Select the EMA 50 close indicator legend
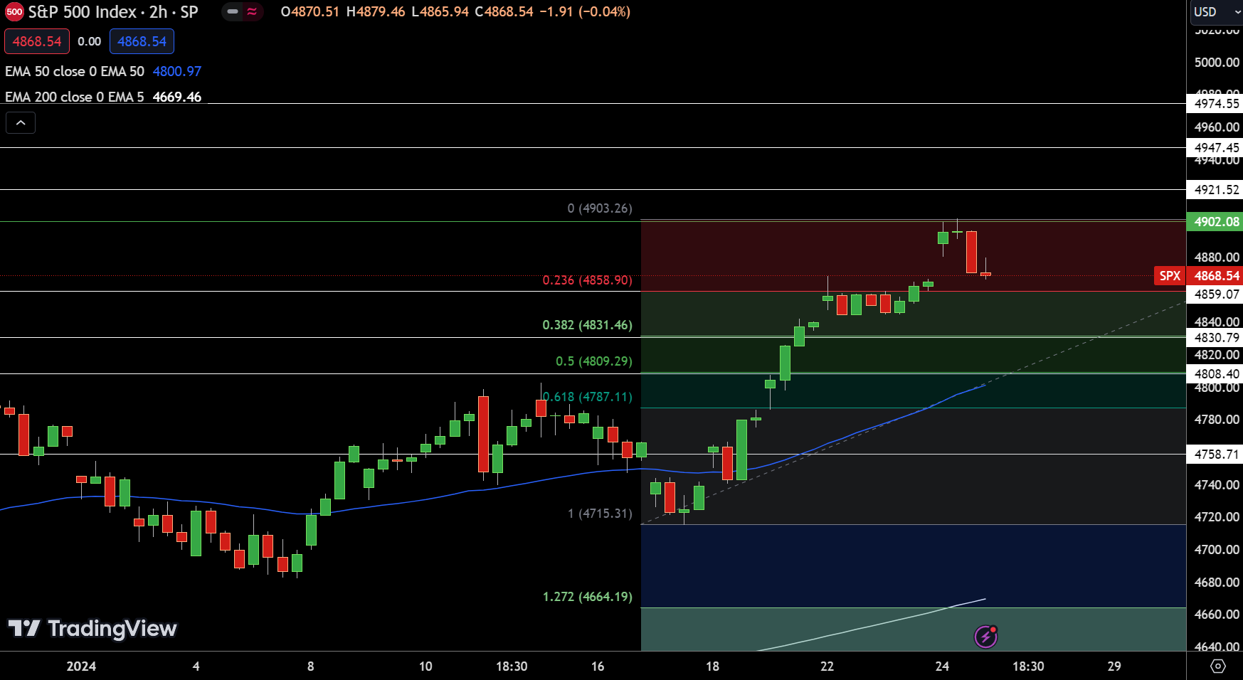 tap(75, 71)
